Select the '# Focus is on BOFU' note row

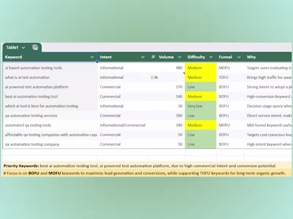147,173
